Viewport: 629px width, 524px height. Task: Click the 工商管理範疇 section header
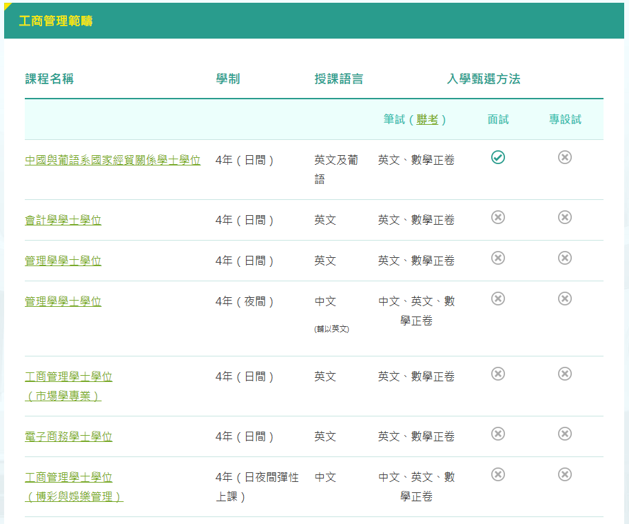click(x=56, y=21)
